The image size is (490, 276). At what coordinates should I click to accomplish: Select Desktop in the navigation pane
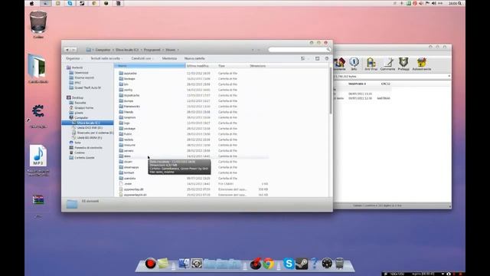[77, 97]
